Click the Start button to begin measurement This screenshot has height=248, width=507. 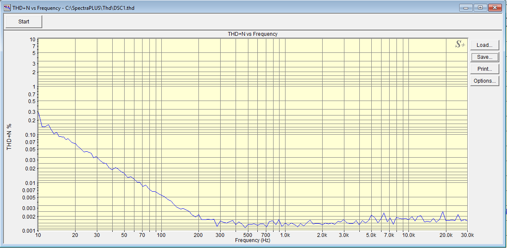coord(23,22)
